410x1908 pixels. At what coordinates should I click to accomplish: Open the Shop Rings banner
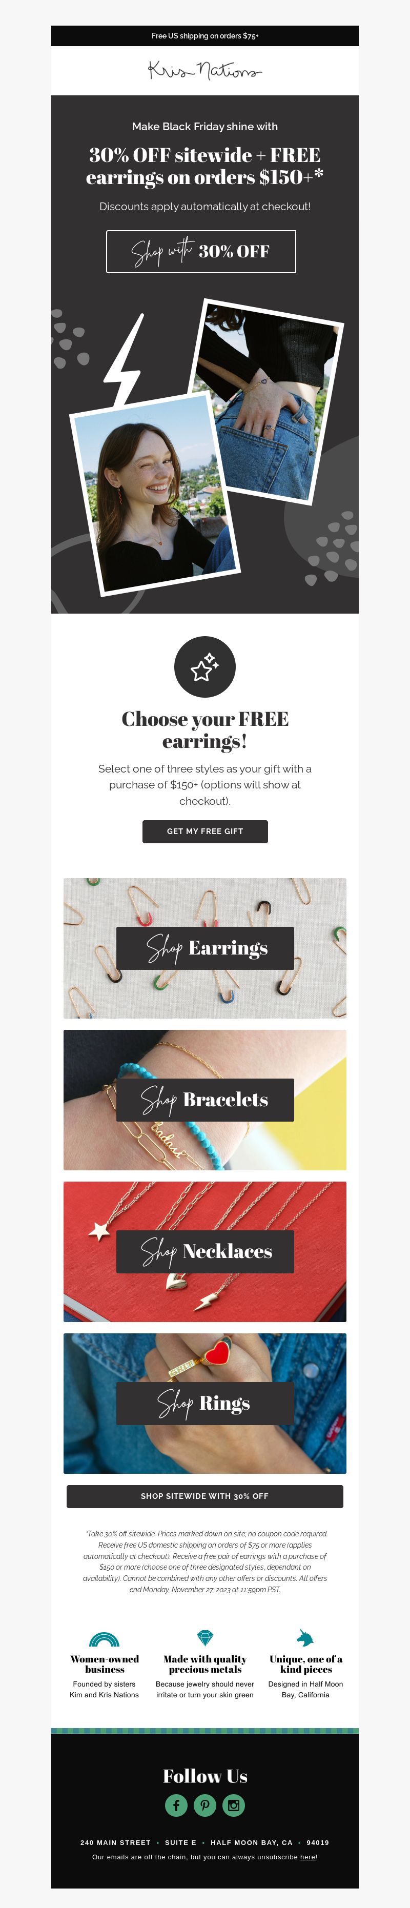(x=205, y=1404)
